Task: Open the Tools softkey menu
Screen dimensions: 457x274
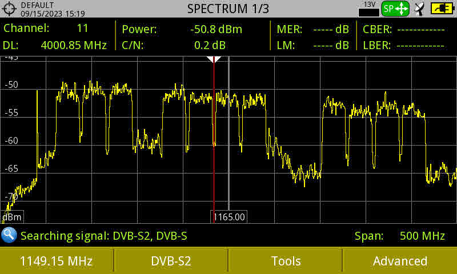Action: [x=286, y=261]
